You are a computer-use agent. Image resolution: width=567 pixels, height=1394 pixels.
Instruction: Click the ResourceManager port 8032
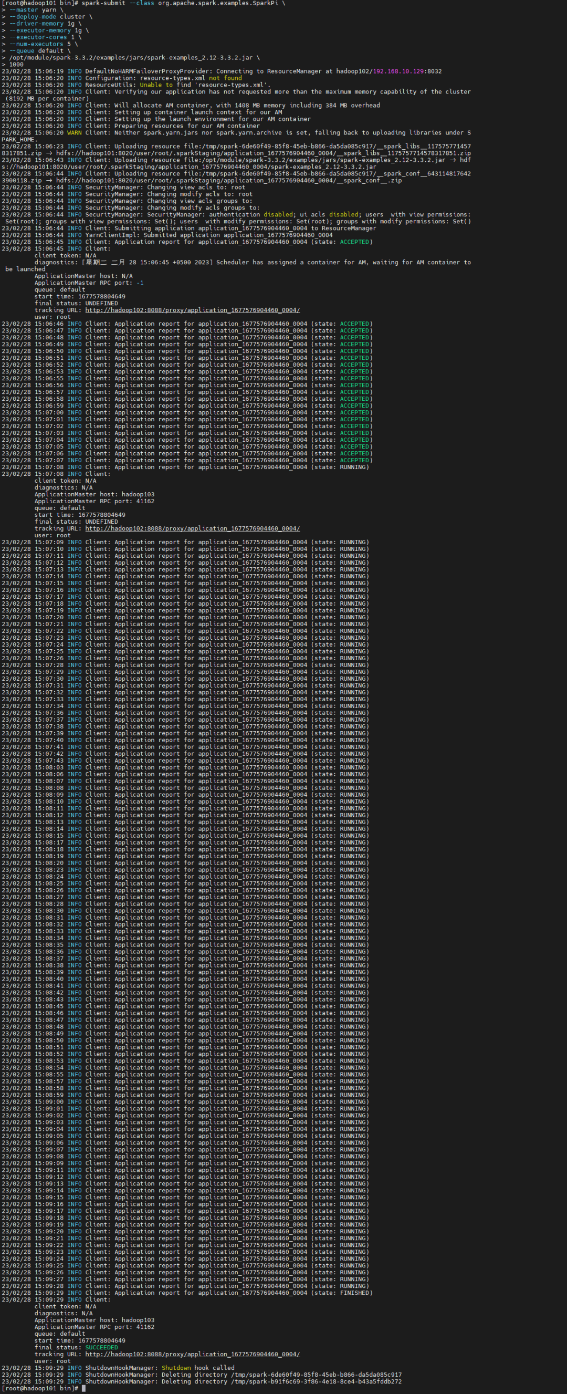(x=434, y=71)
